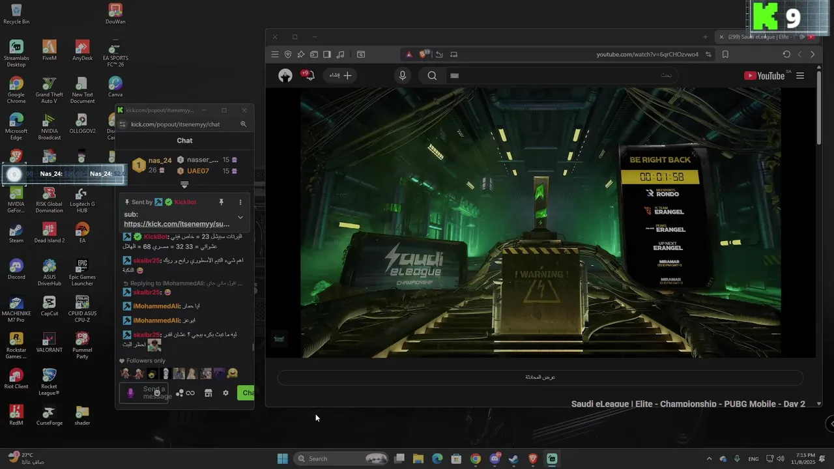
Task: Open site settings in YouTube address bar
Action: click(708, 55)
